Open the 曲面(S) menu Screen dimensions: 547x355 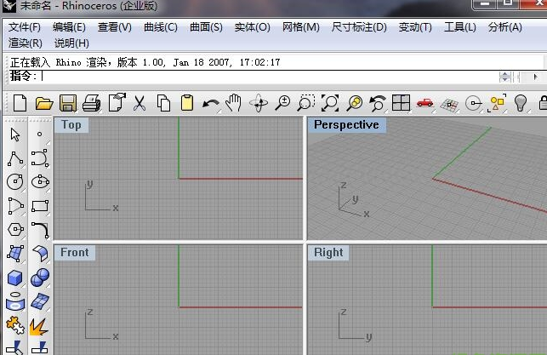(x=206, y=27)
